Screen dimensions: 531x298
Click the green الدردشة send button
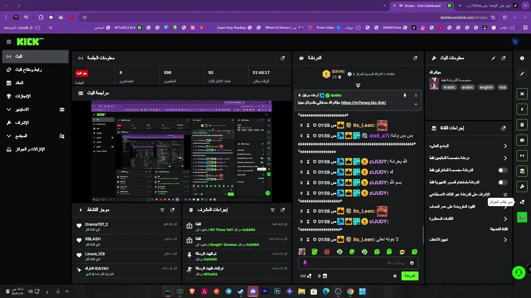(x=410, y=276)
